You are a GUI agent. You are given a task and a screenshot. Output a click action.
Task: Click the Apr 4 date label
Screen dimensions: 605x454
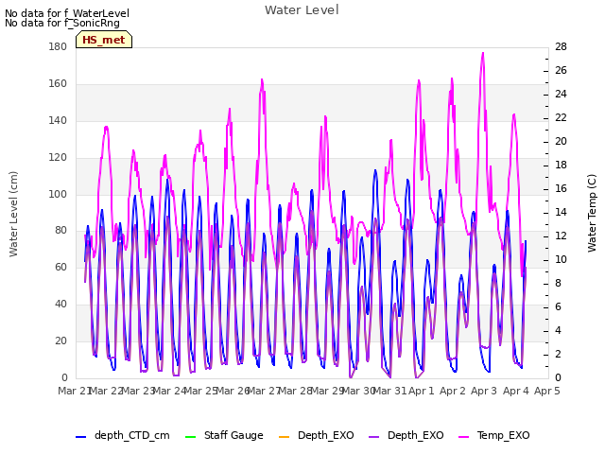[x=516, y=391]
